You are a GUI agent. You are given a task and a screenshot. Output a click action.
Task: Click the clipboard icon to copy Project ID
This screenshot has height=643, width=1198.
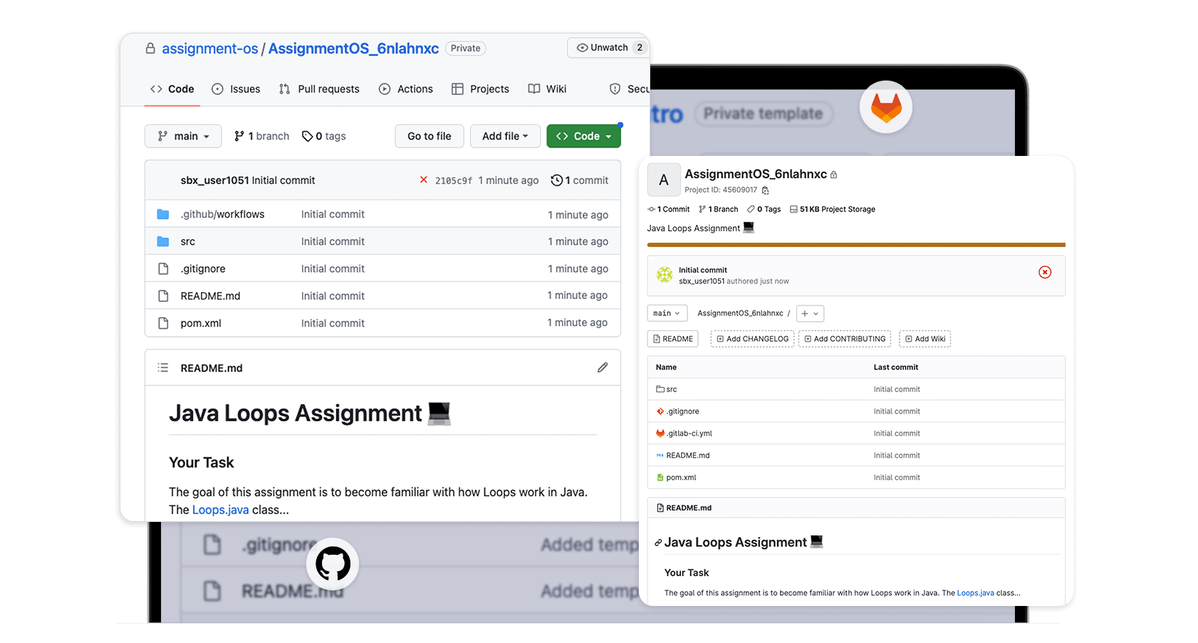[x=766, y=191]
